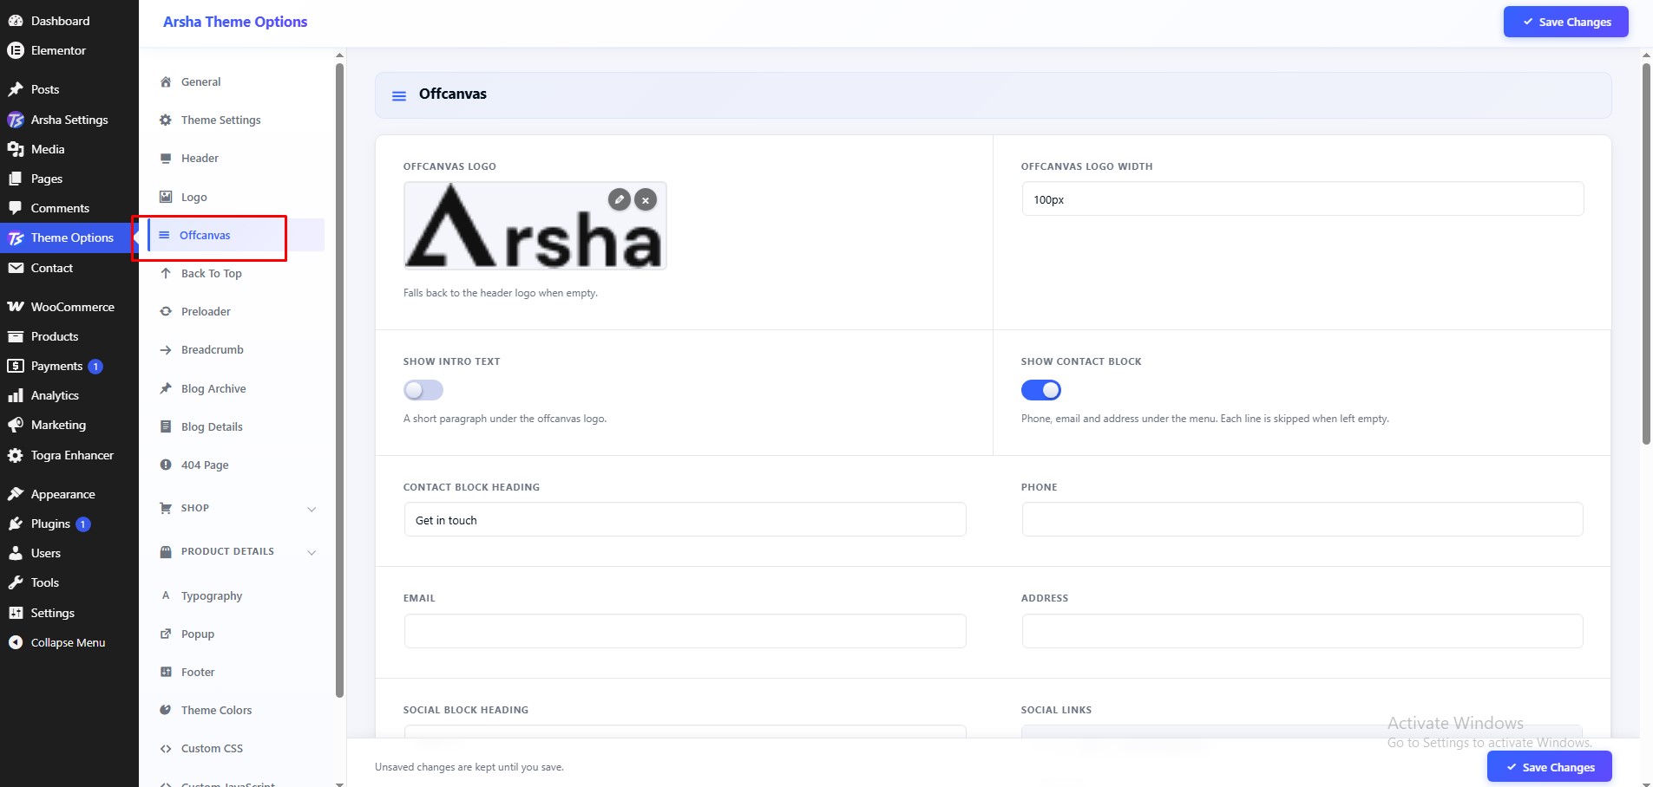The height and width of the screenshot is (787, 1653).
Task: Enable the Show Intro Text toggle
Action: 423,390
